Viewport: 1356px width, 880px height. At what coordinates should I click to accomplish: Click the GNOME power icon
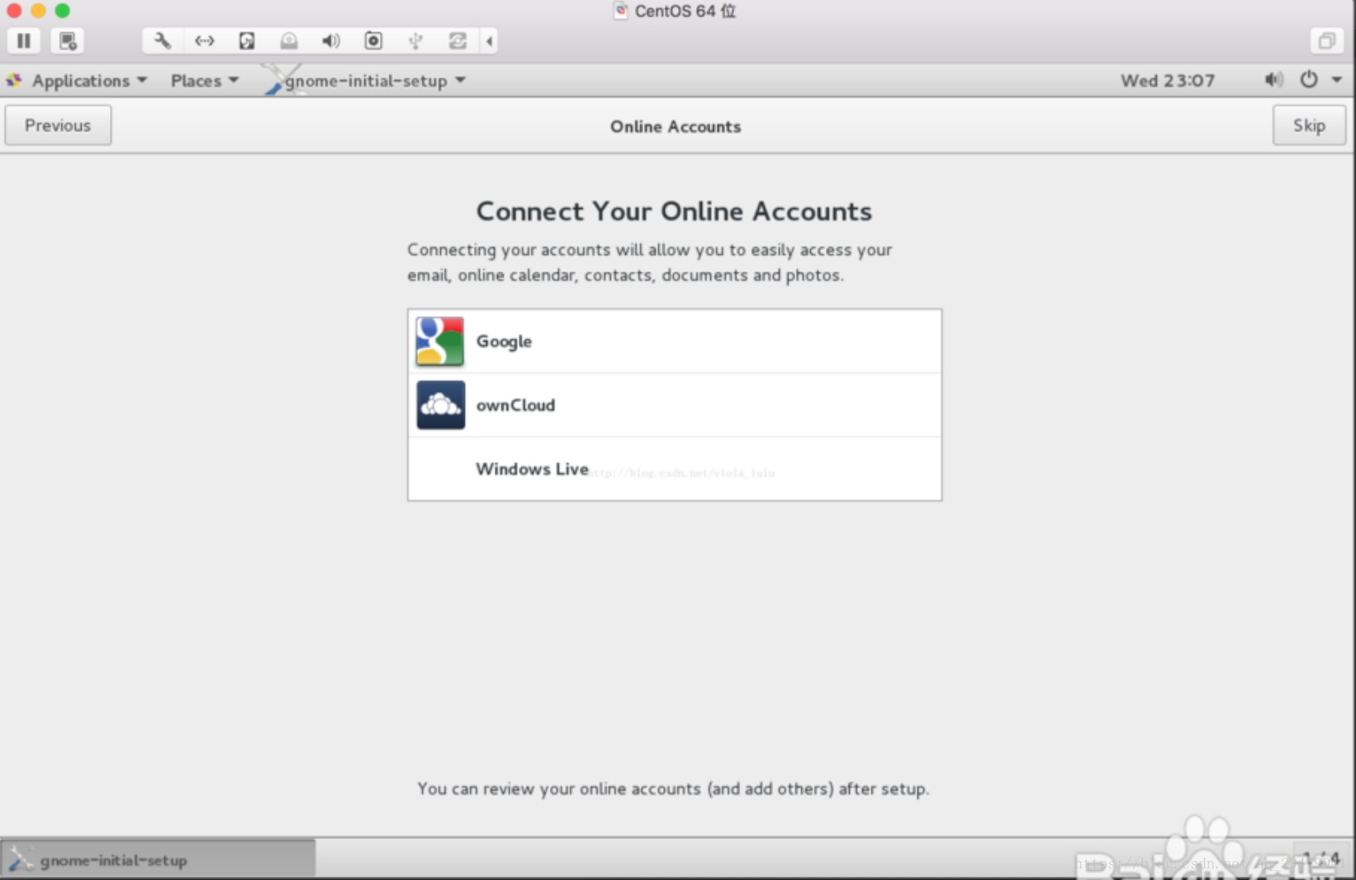(1309, 80)
